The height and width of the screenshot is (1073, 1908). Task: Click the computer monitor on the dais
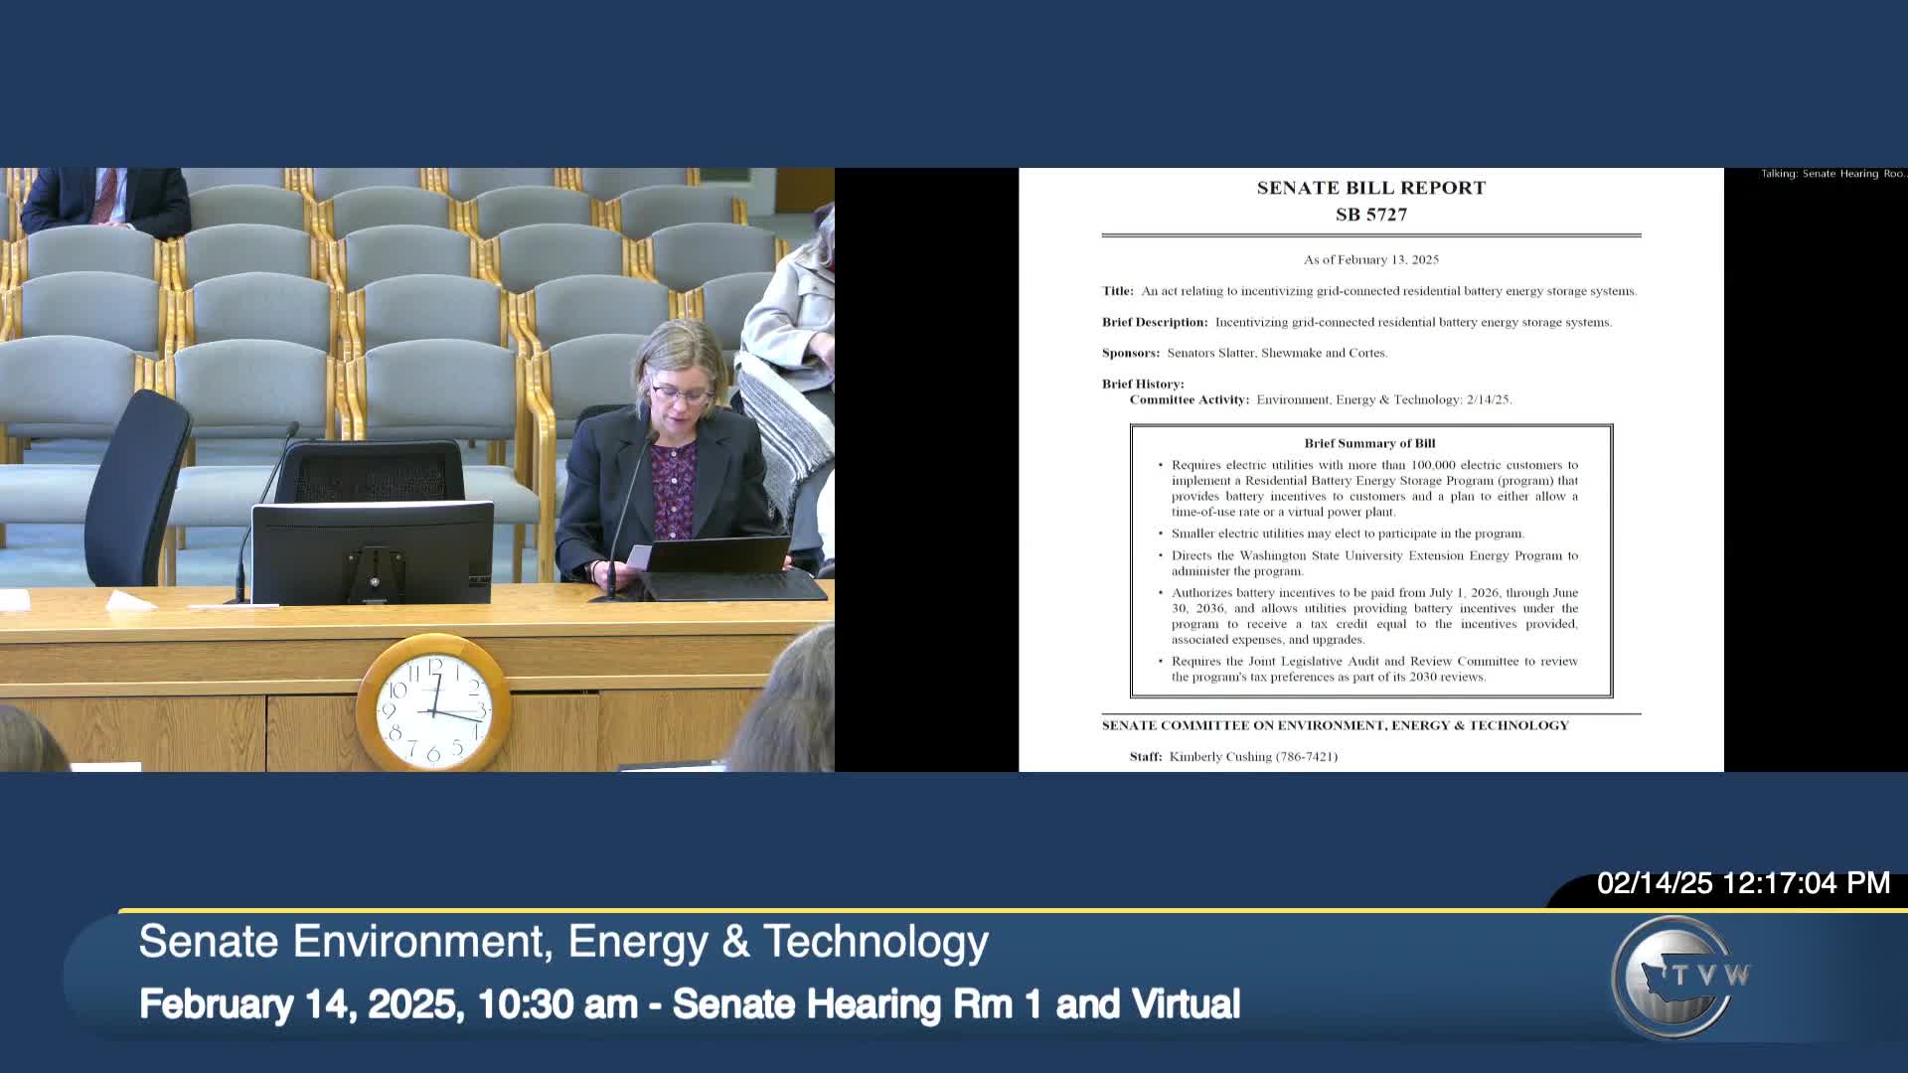(x=373, y=551)
